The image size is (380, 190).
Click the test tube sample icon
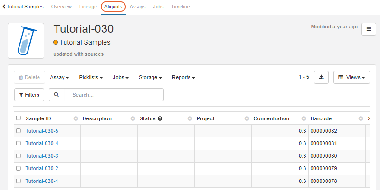pos(26,41)
